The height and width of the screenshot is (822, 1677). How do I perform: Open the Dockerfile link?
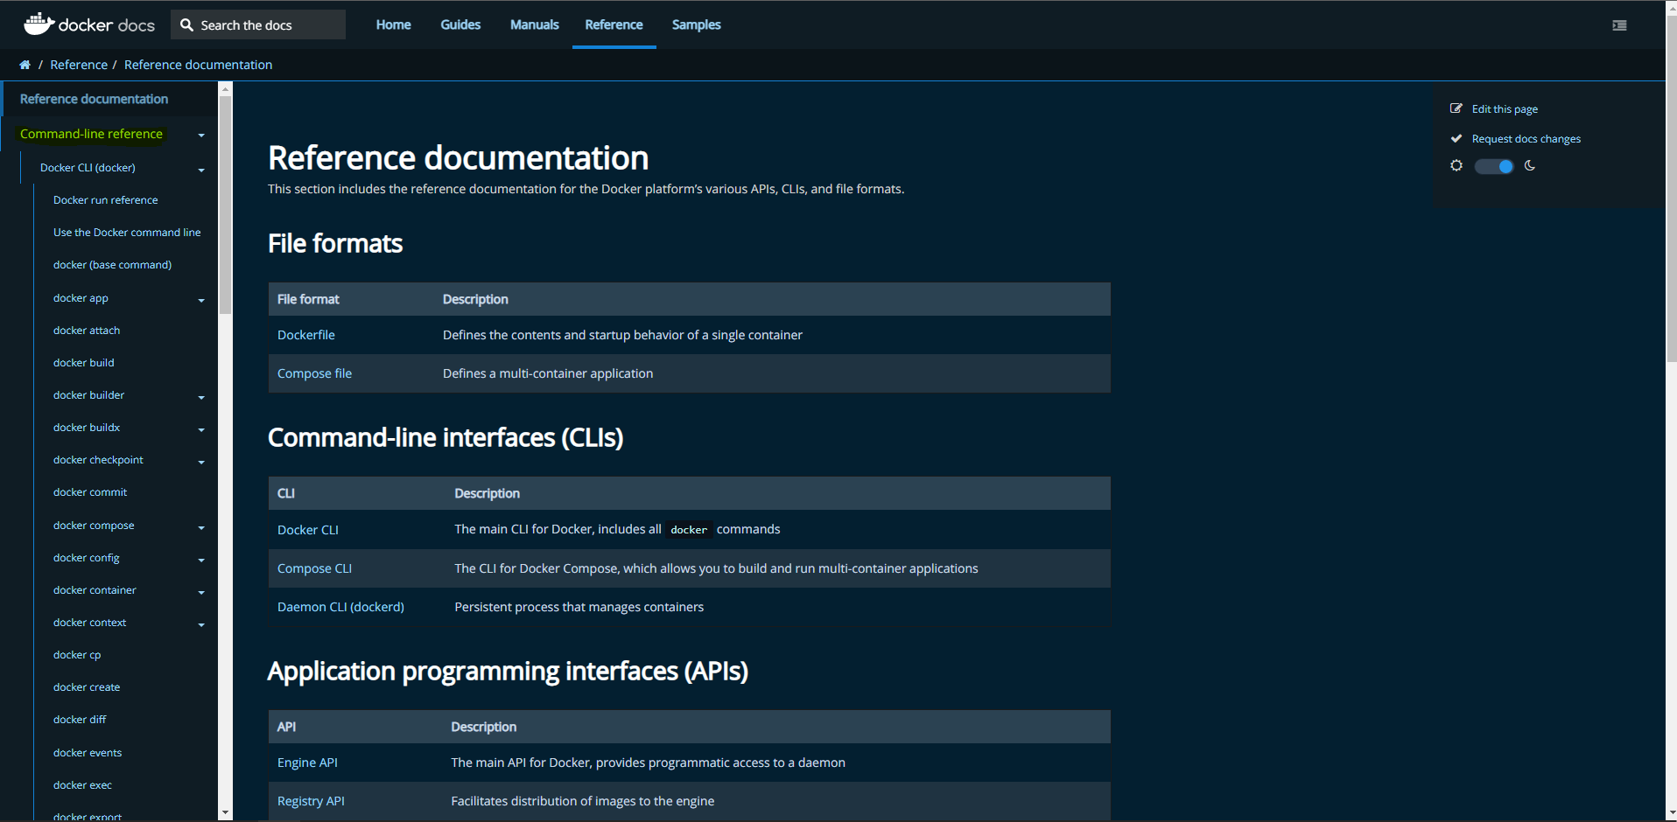pos(305,335)
